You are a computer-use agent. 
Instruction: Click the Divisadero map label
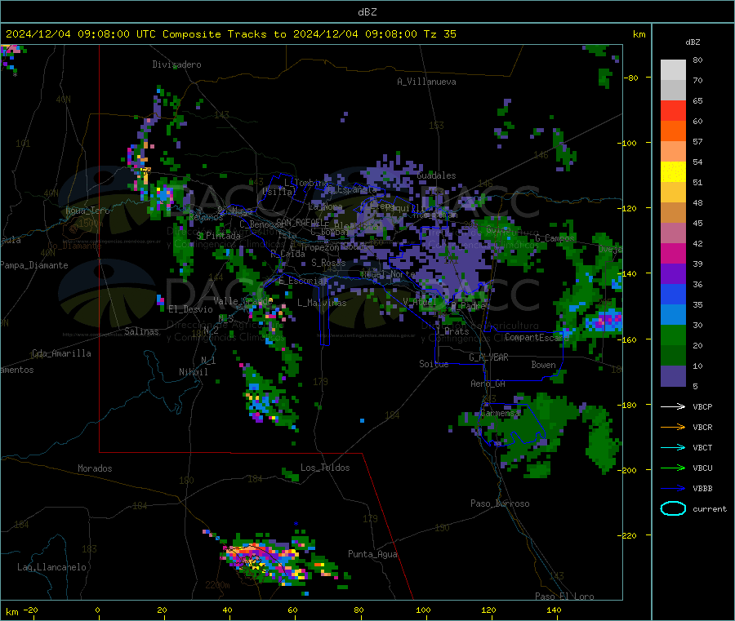(176, 64)
